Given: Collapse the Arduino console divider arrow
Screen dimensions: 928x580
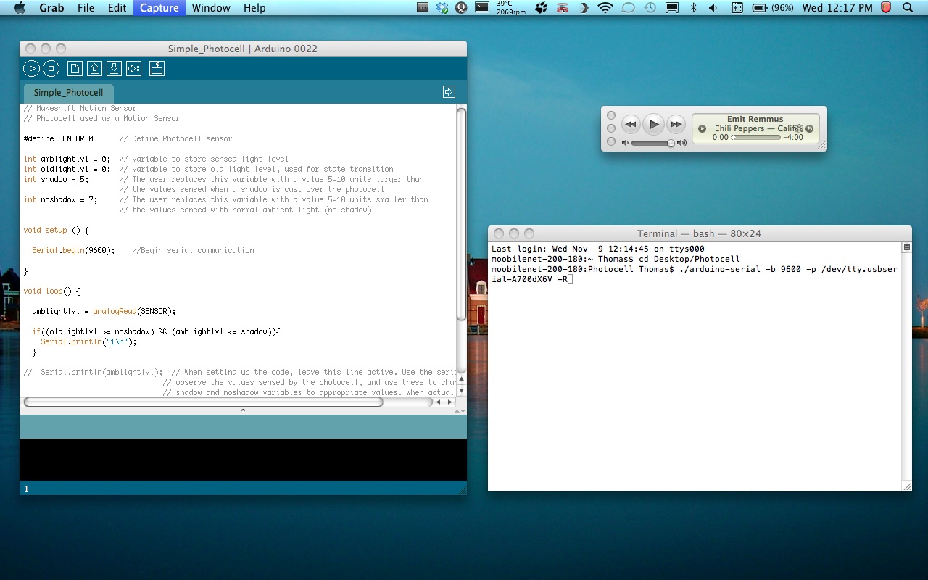Looking at the screenshot, I should (x=243, y=410).
